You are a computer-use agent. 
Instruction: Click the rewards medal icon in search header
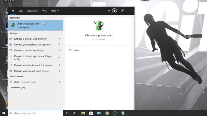click(114, 11)
